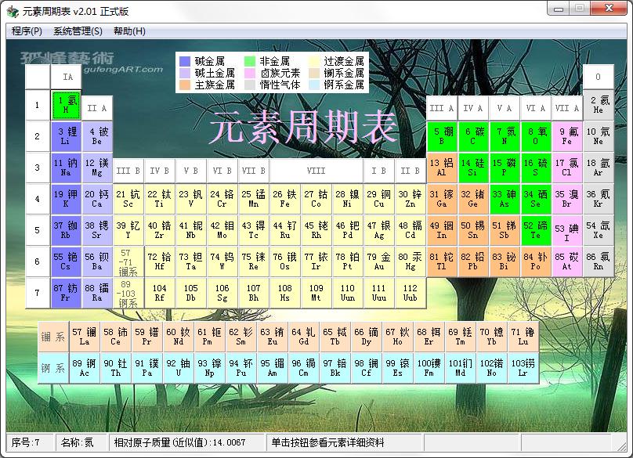
Task: Click the gold element 79 金 Au
Action: click(379, 261)
